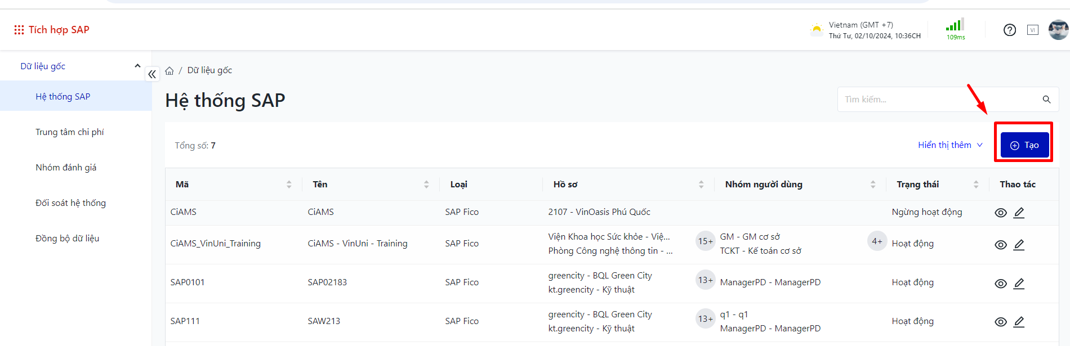Open Trung tâm chi phí menu item
Screen dimensions: 1070x346
pos(70,132)
